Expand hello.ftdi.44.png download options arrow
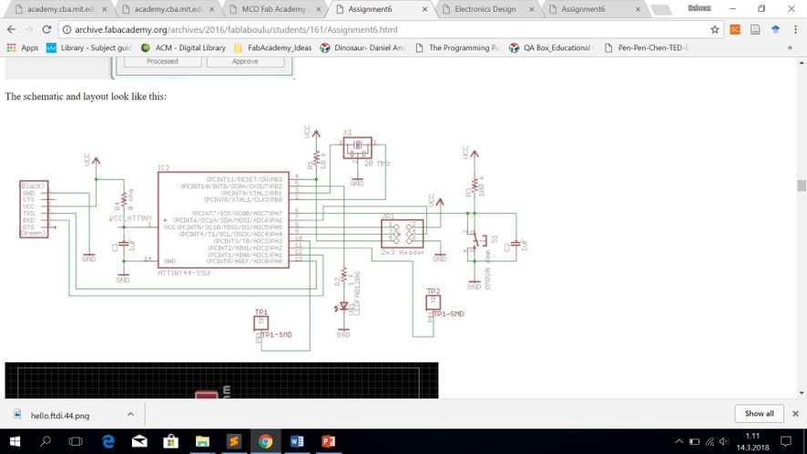The width and height of the screenshot is (807, 454). (130, 414)
